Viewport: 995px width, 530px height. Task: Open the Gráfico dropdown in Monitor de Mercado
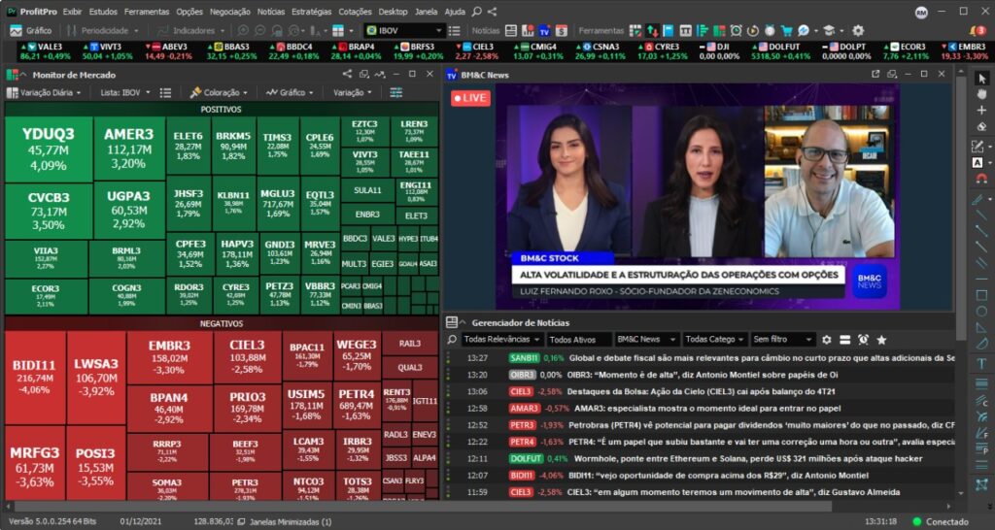point(290,92)
